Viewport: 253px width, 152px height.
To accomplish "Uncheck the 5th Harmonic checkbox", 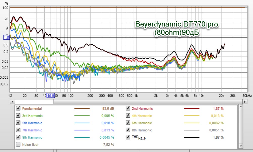I will (18, 123).
